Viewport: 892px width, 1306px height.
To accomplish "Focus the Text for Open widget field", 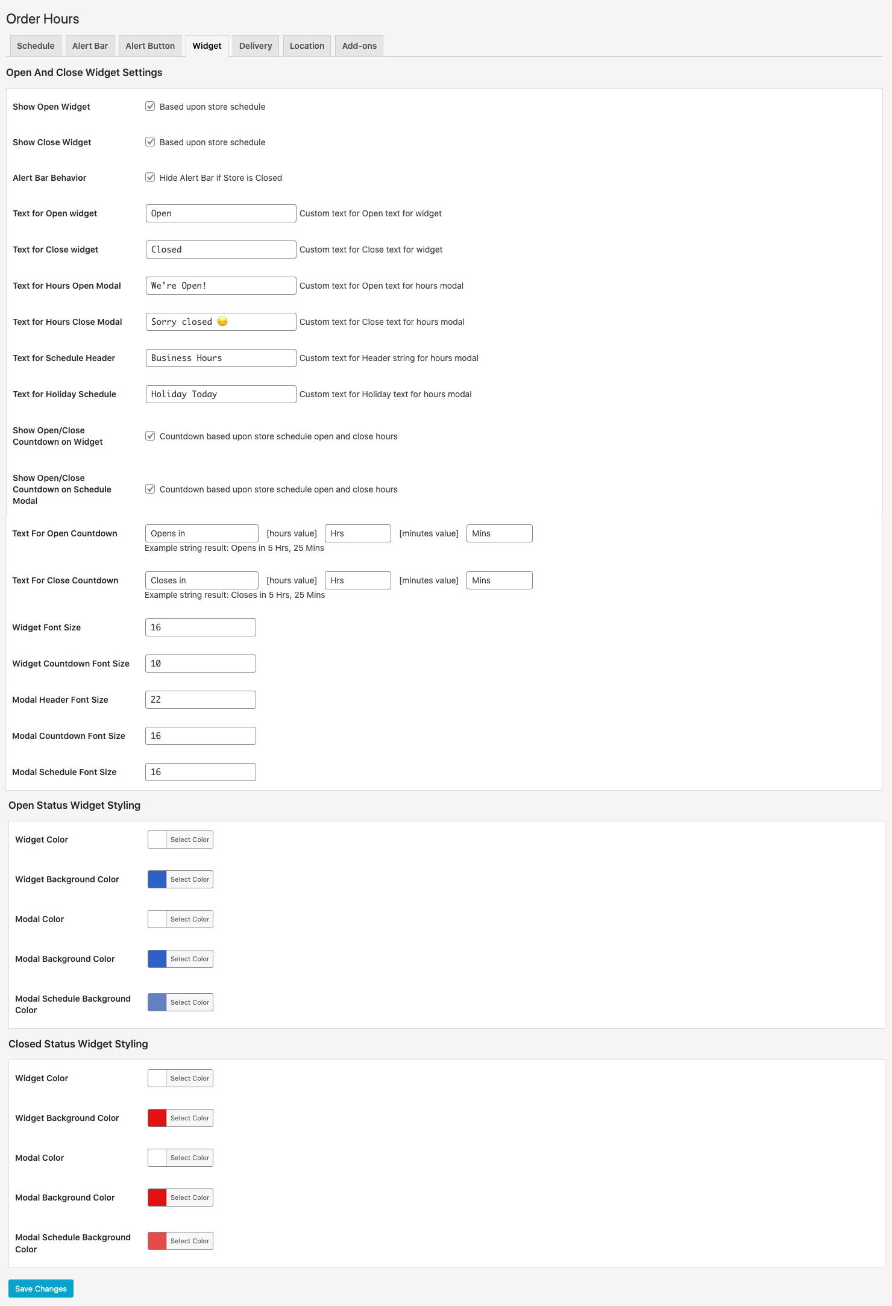I will click(221, 213).
